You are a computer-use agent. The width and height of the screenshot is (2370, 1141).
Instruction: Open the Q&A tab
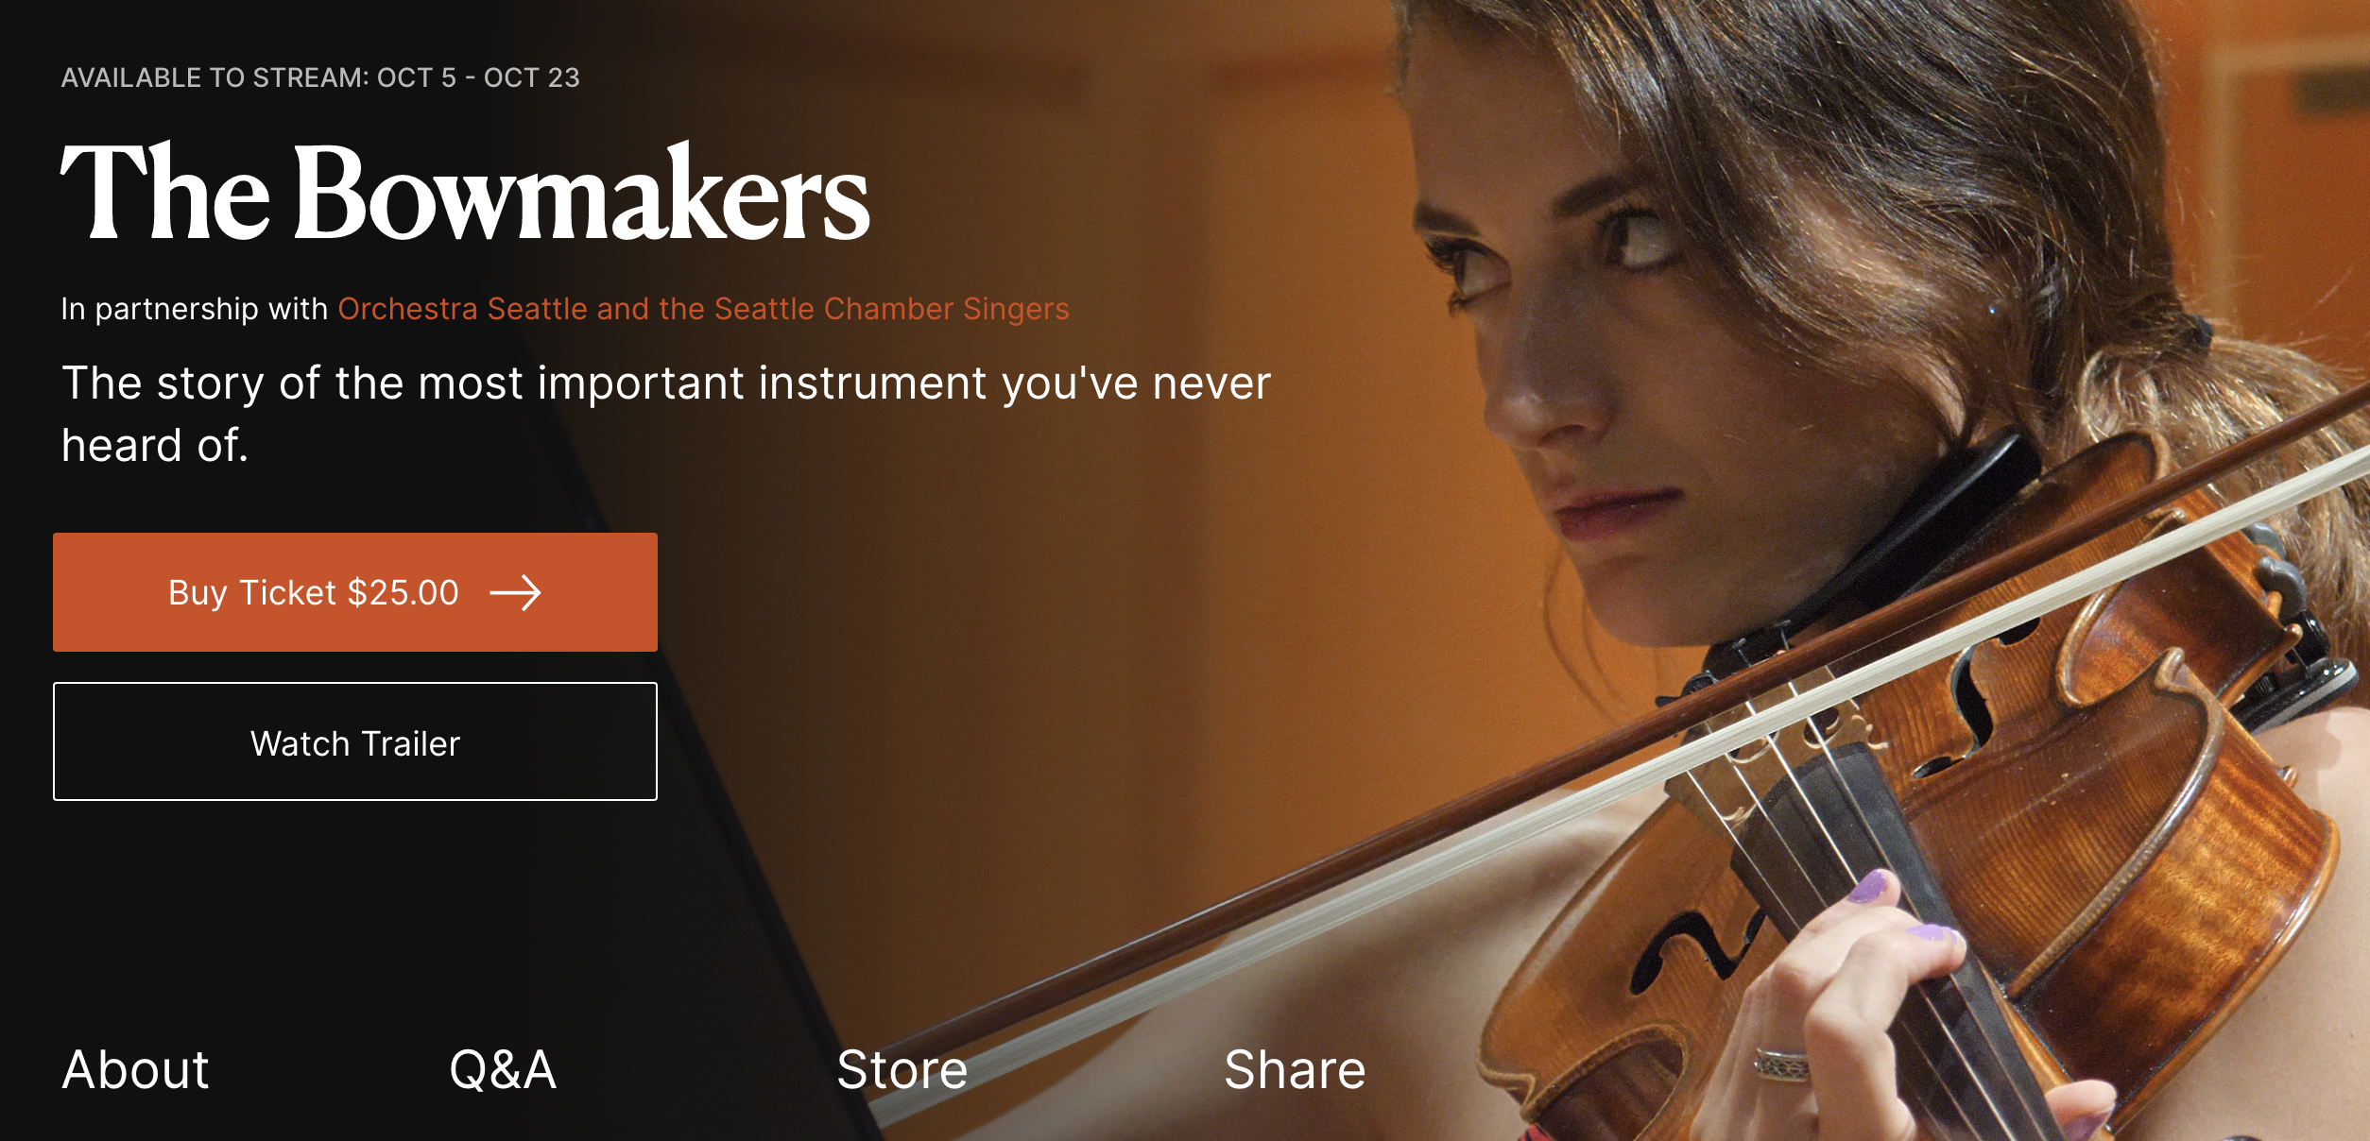[x=503, y=1070]
